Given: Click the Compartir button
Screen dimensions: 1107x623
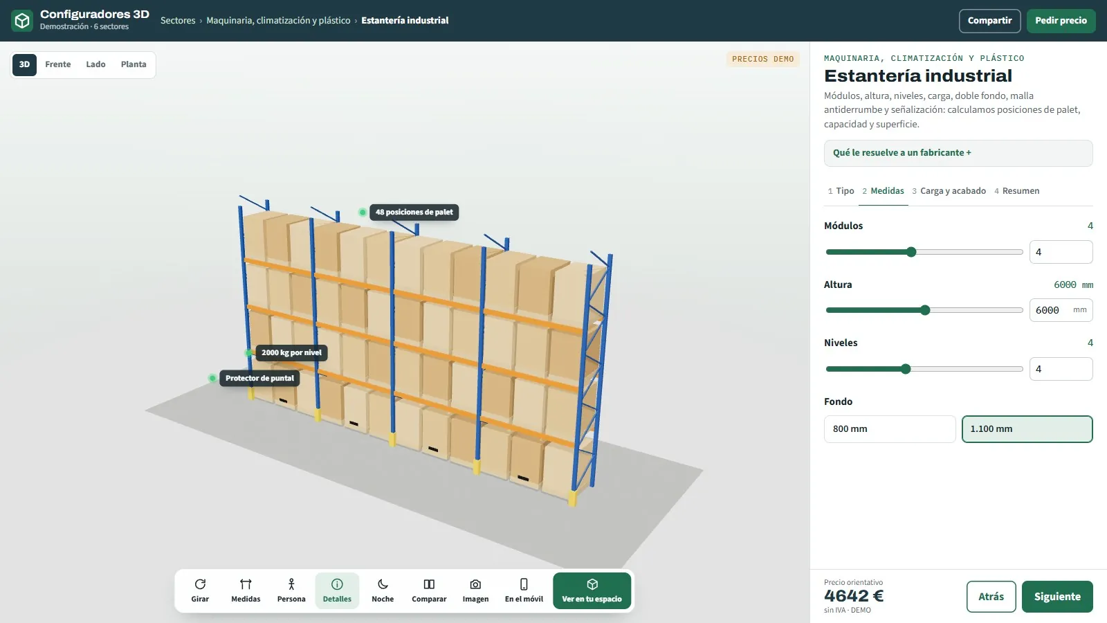Looking at the screenshot, I should coord(989,21).
